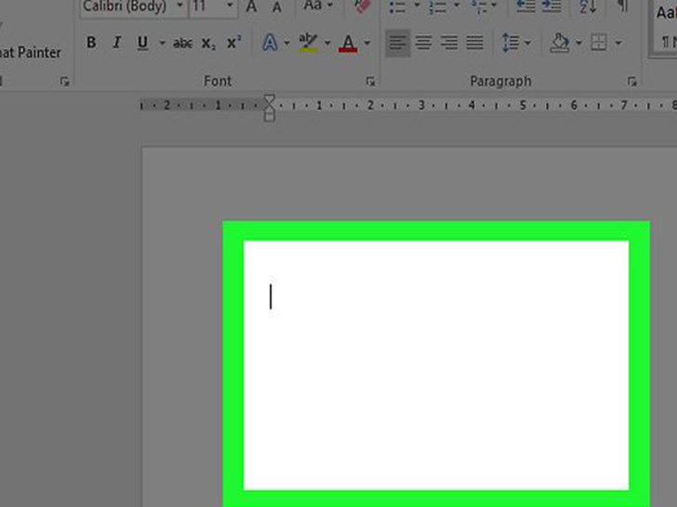Clear all formatting with eraser icon
Screen dimensions: 677x507
pyautogui.click(x=362, y=6)
